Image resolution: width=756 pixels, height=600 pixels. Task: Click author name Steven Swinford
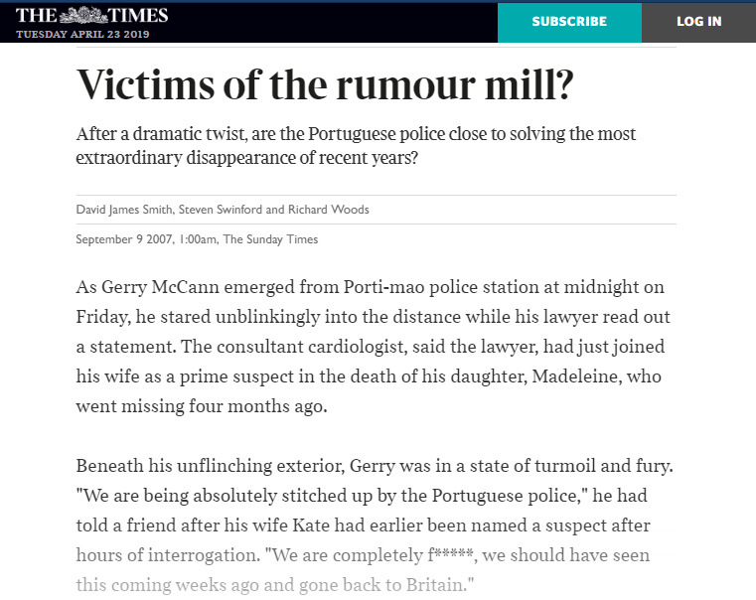click(221, 210)
